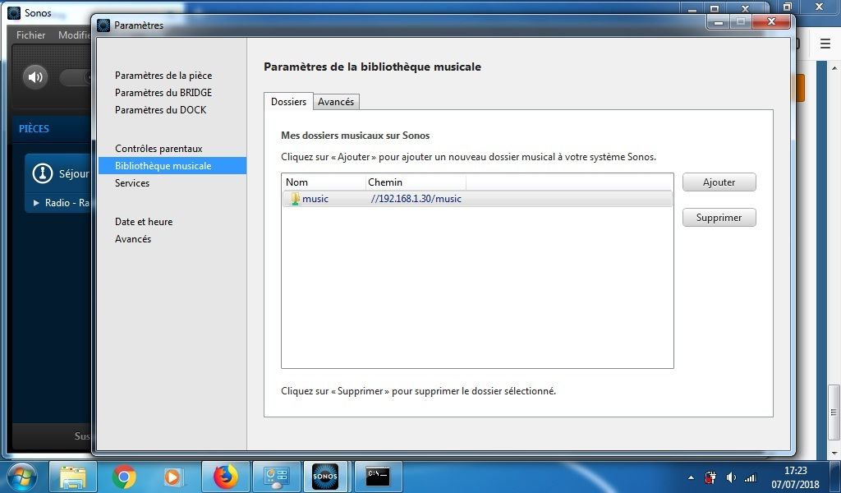Click the Supprimer button
The height and width of the screenshot is (493, 841).
[719, 217]
